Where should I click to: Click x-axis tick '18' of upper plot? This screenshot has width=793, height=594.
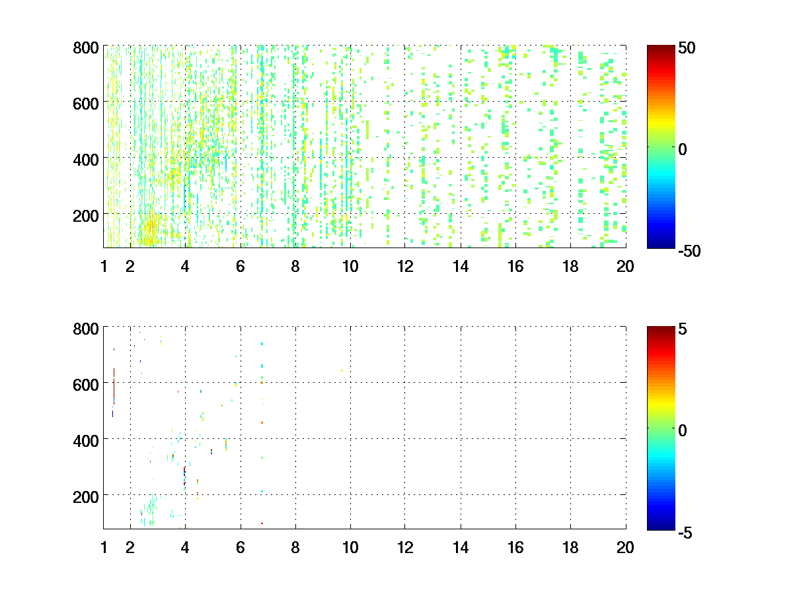pos(570,267)
